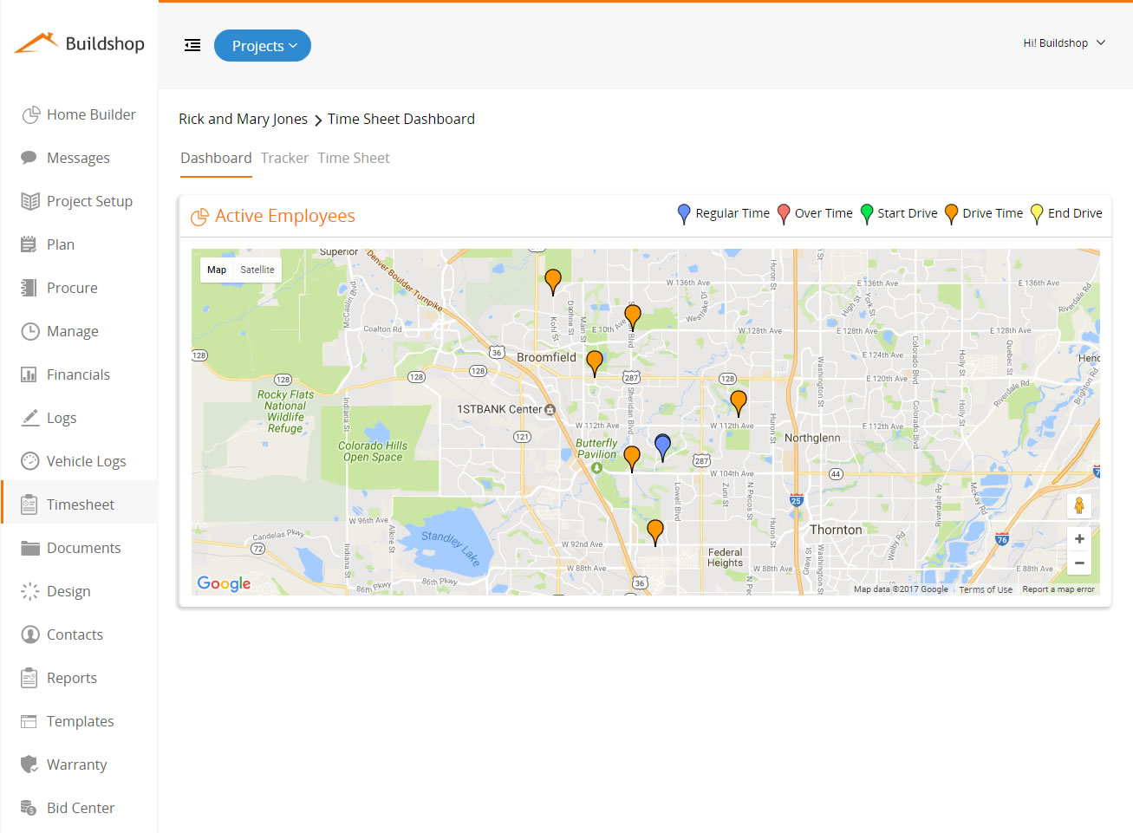Click Report a map error link

[1058, 589]
